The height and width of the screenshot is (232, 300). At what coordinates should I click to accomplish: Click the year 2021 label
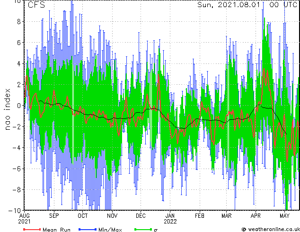(x=24, y=222)
